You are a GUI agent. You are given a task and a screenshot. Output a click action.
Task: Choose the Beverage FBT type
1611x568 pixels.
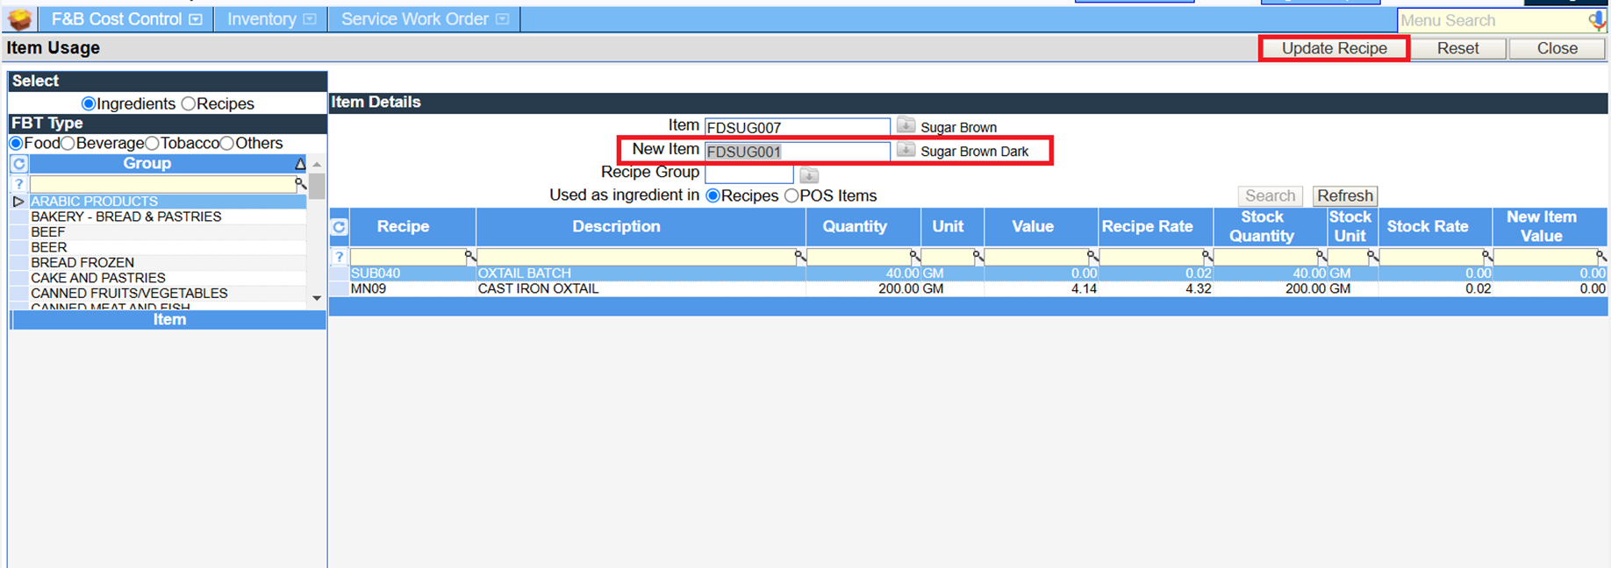[x=68, y=144]
